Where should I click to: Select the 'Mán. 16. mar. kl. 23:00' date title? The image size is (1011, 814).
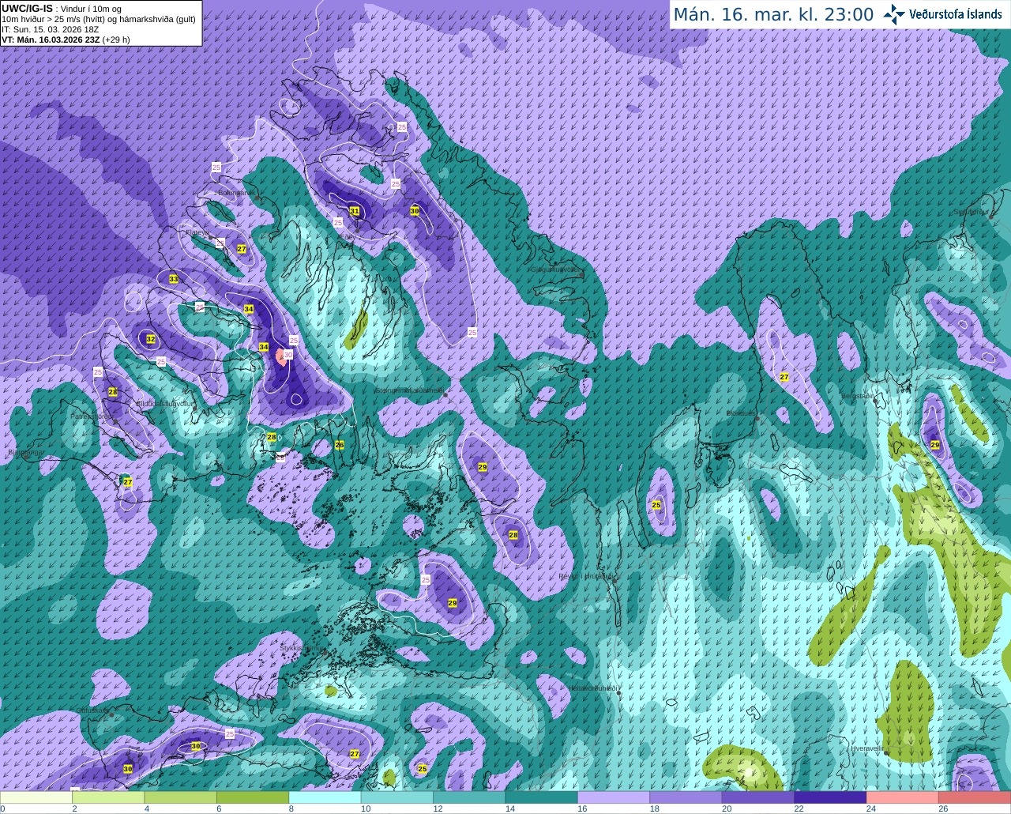pyautogui.click(x=773, y=15)
